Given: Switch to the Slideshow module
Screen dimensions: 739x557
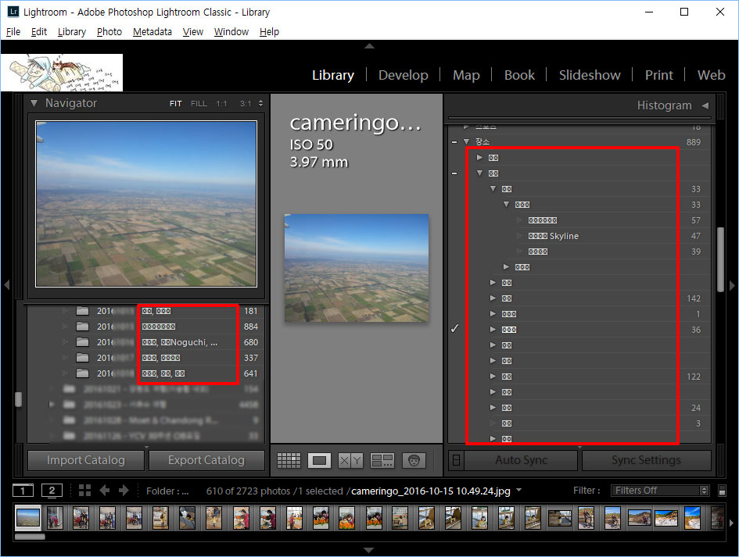Looking at the screenshot, I should [x=590, y=75].
